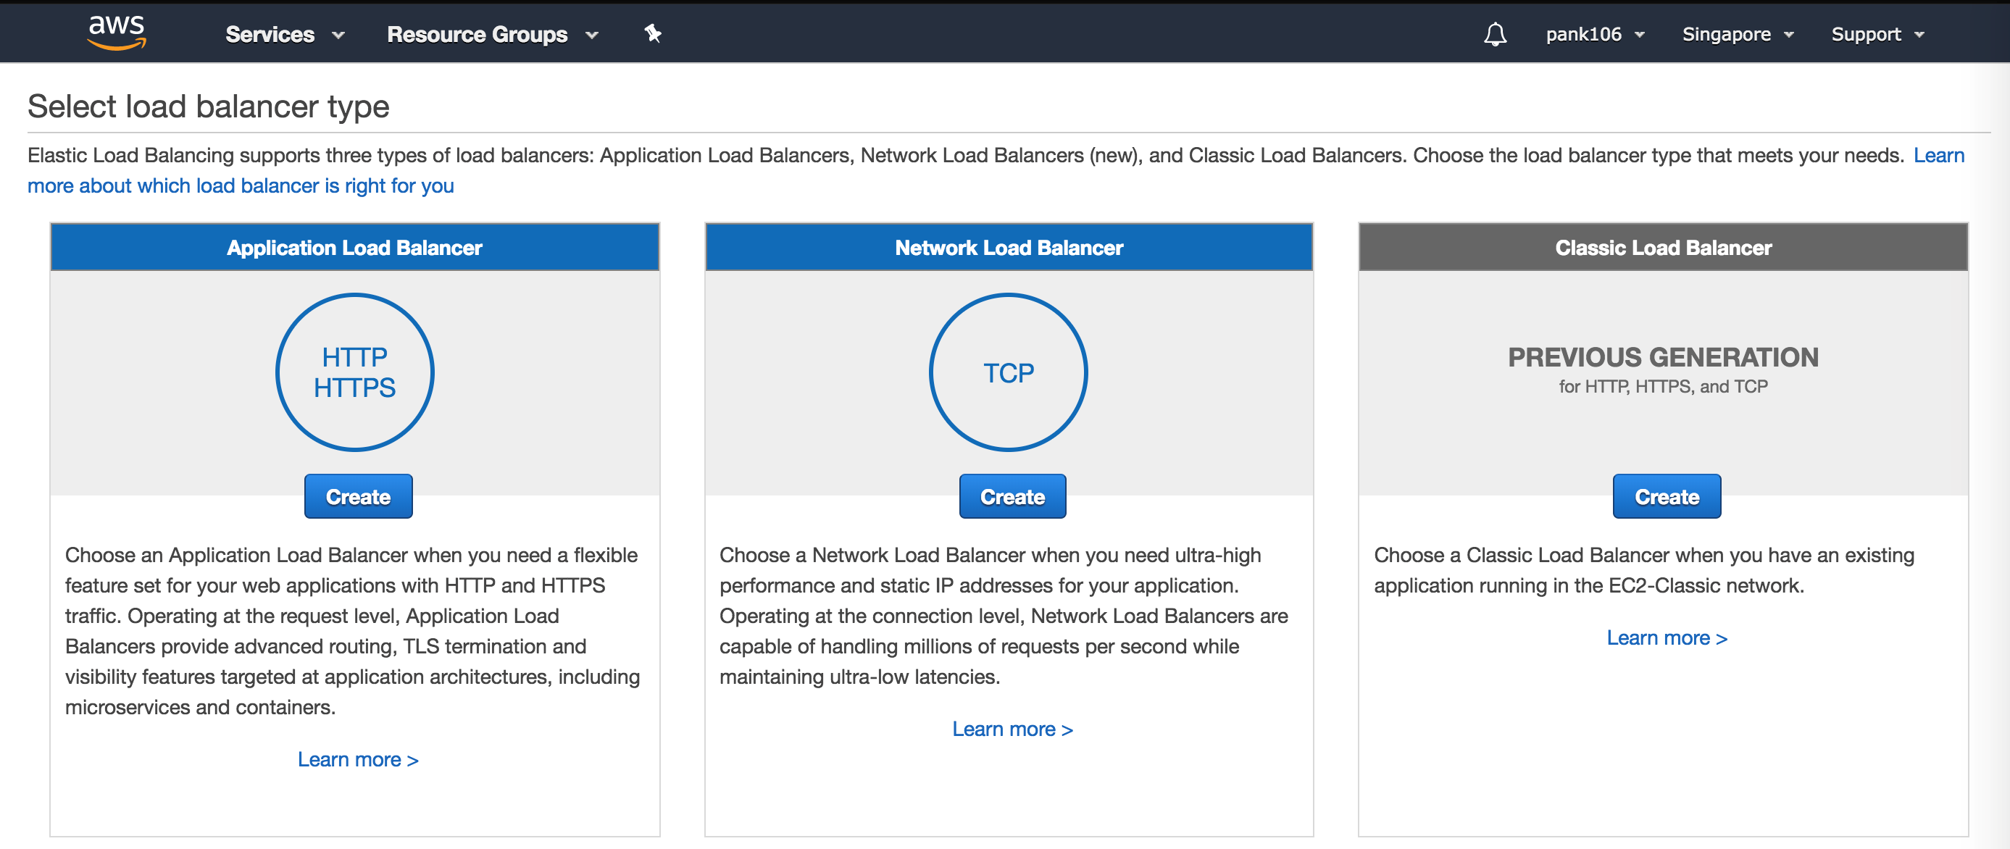Viewport: 2010px width, 849px height.
Task: Open the Support menu
Action: 1877,34
